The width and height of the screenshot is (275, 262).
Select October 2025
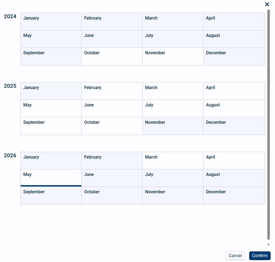click(112, 126)
